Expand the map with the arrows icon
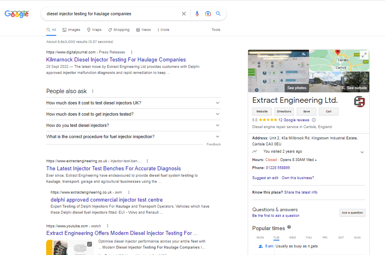385x255 pixels. pyautogui.click(x=364, y=55)
